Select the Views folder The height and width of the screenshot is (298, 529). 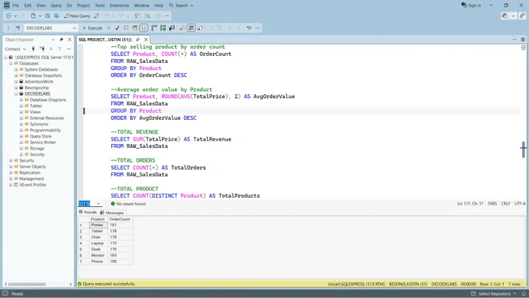click(x=35, y=112)
